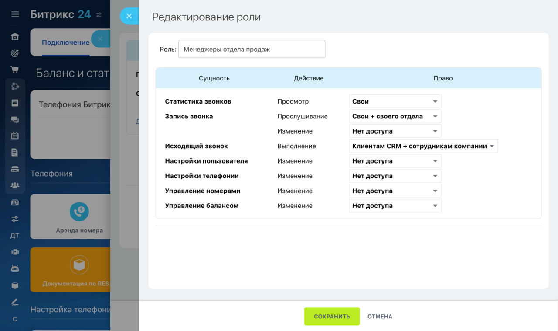Open Управление номерами rights dropdown

(395, 191)
